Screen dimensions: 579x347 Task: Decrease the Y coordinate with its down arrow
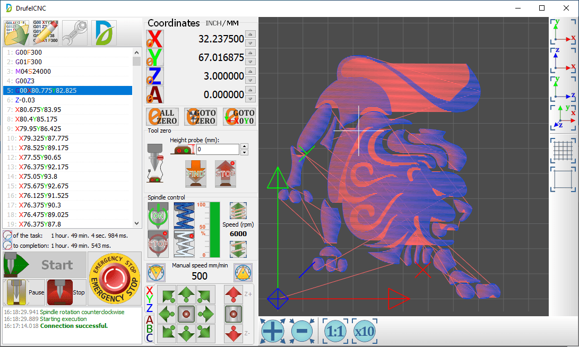(x=250, y=62)
